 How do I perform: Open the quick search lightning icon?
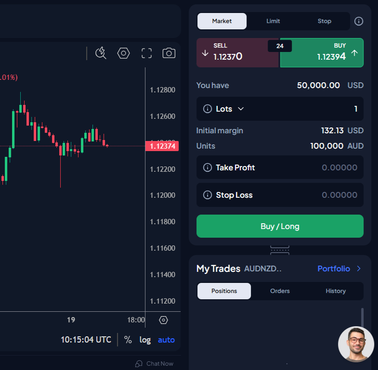[x=101, y=53]
